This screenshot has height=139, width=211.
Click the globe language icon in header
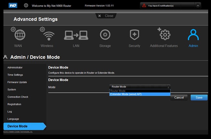(26, 5)
